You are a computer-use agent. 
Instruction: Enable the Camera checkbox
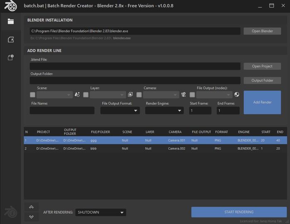pyautogui.click(x=139, y=95)
